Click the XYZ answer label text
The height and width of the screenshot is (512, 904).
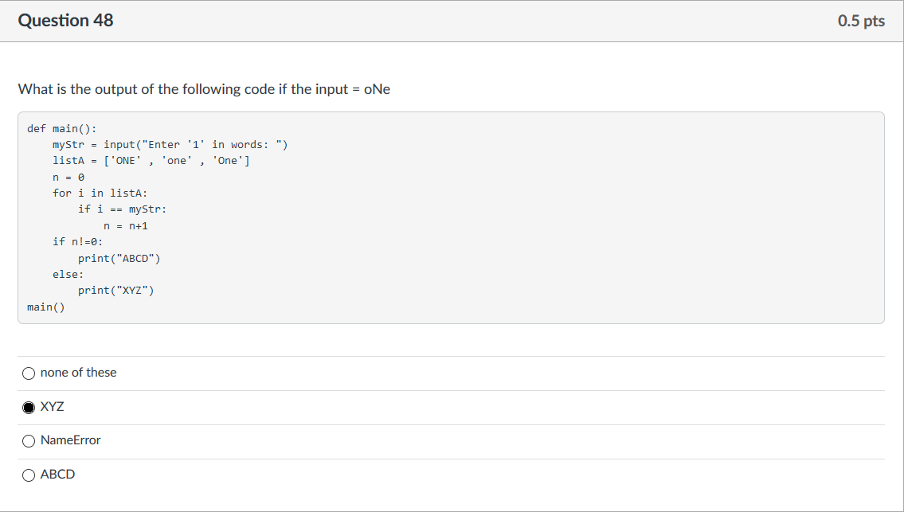point(53,407)
